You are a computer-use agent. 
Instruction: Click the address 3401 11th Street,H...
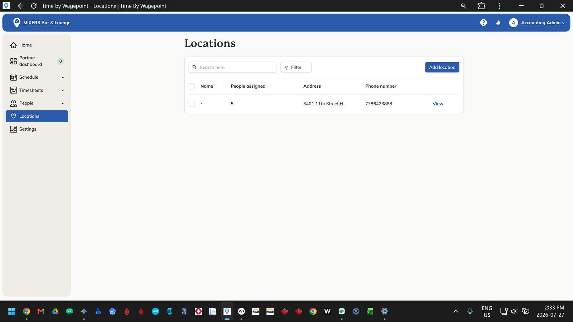[324, 104]
